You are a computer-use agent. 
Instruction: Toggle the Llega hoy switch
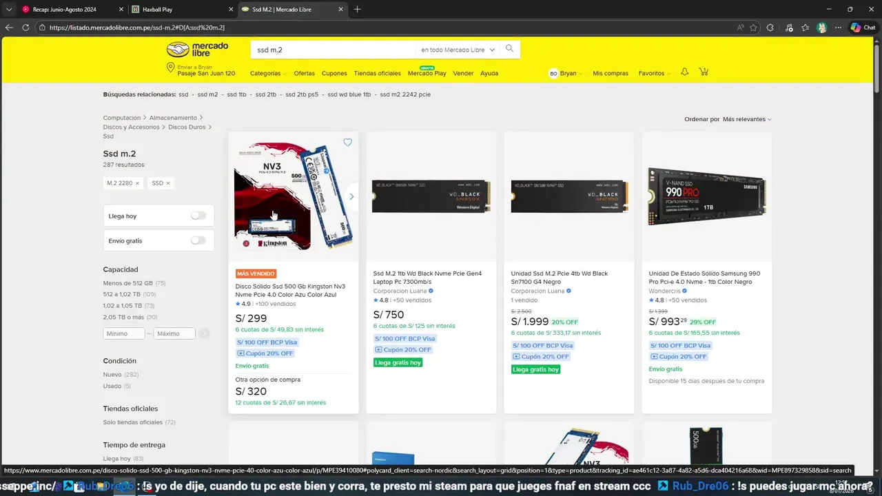tap(198, 216)
